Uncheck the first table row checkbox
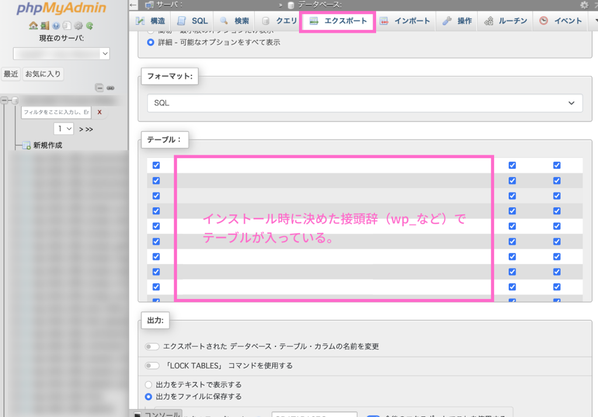This screenshot has width=598, height=417. coord(156,165)
